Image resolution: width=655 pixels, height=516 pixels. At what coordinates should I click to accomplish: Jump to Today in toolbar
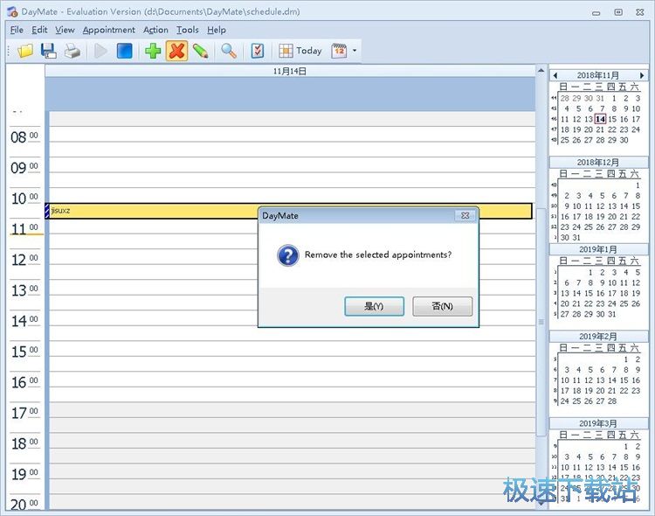click(x=300, y=51)
